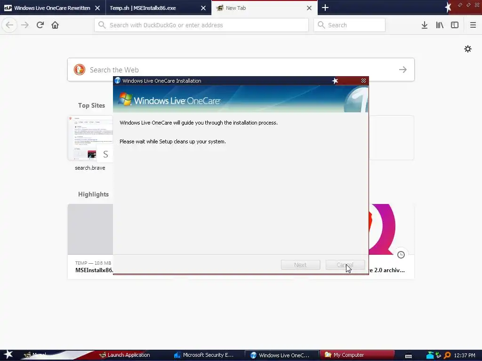The width and height of the screenshot is (482, 361).
Task: Open the Start menu star button
Action: click(8, 355)
